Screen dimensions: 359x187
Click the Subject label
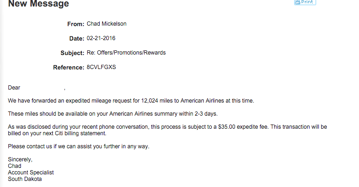coord(72,53)
